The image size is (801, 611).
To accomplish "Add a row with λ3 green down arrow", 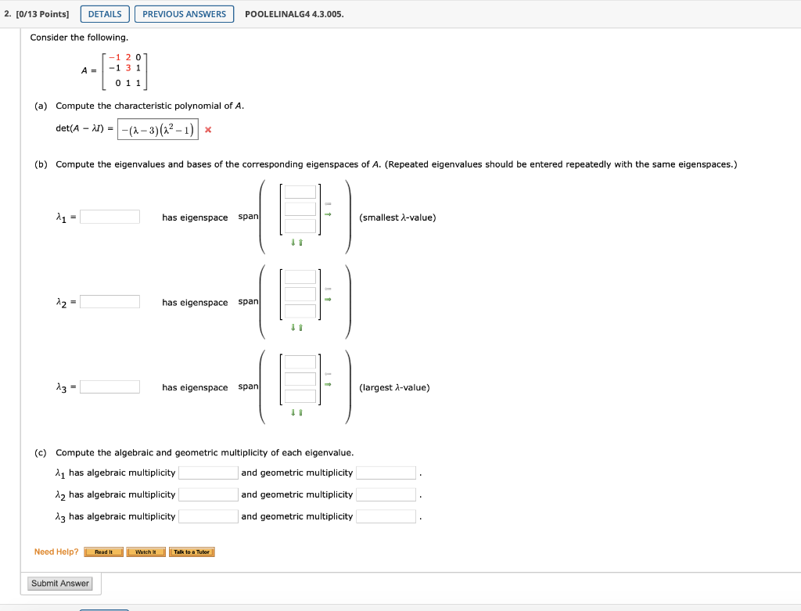I will click(x=293, y=412).
